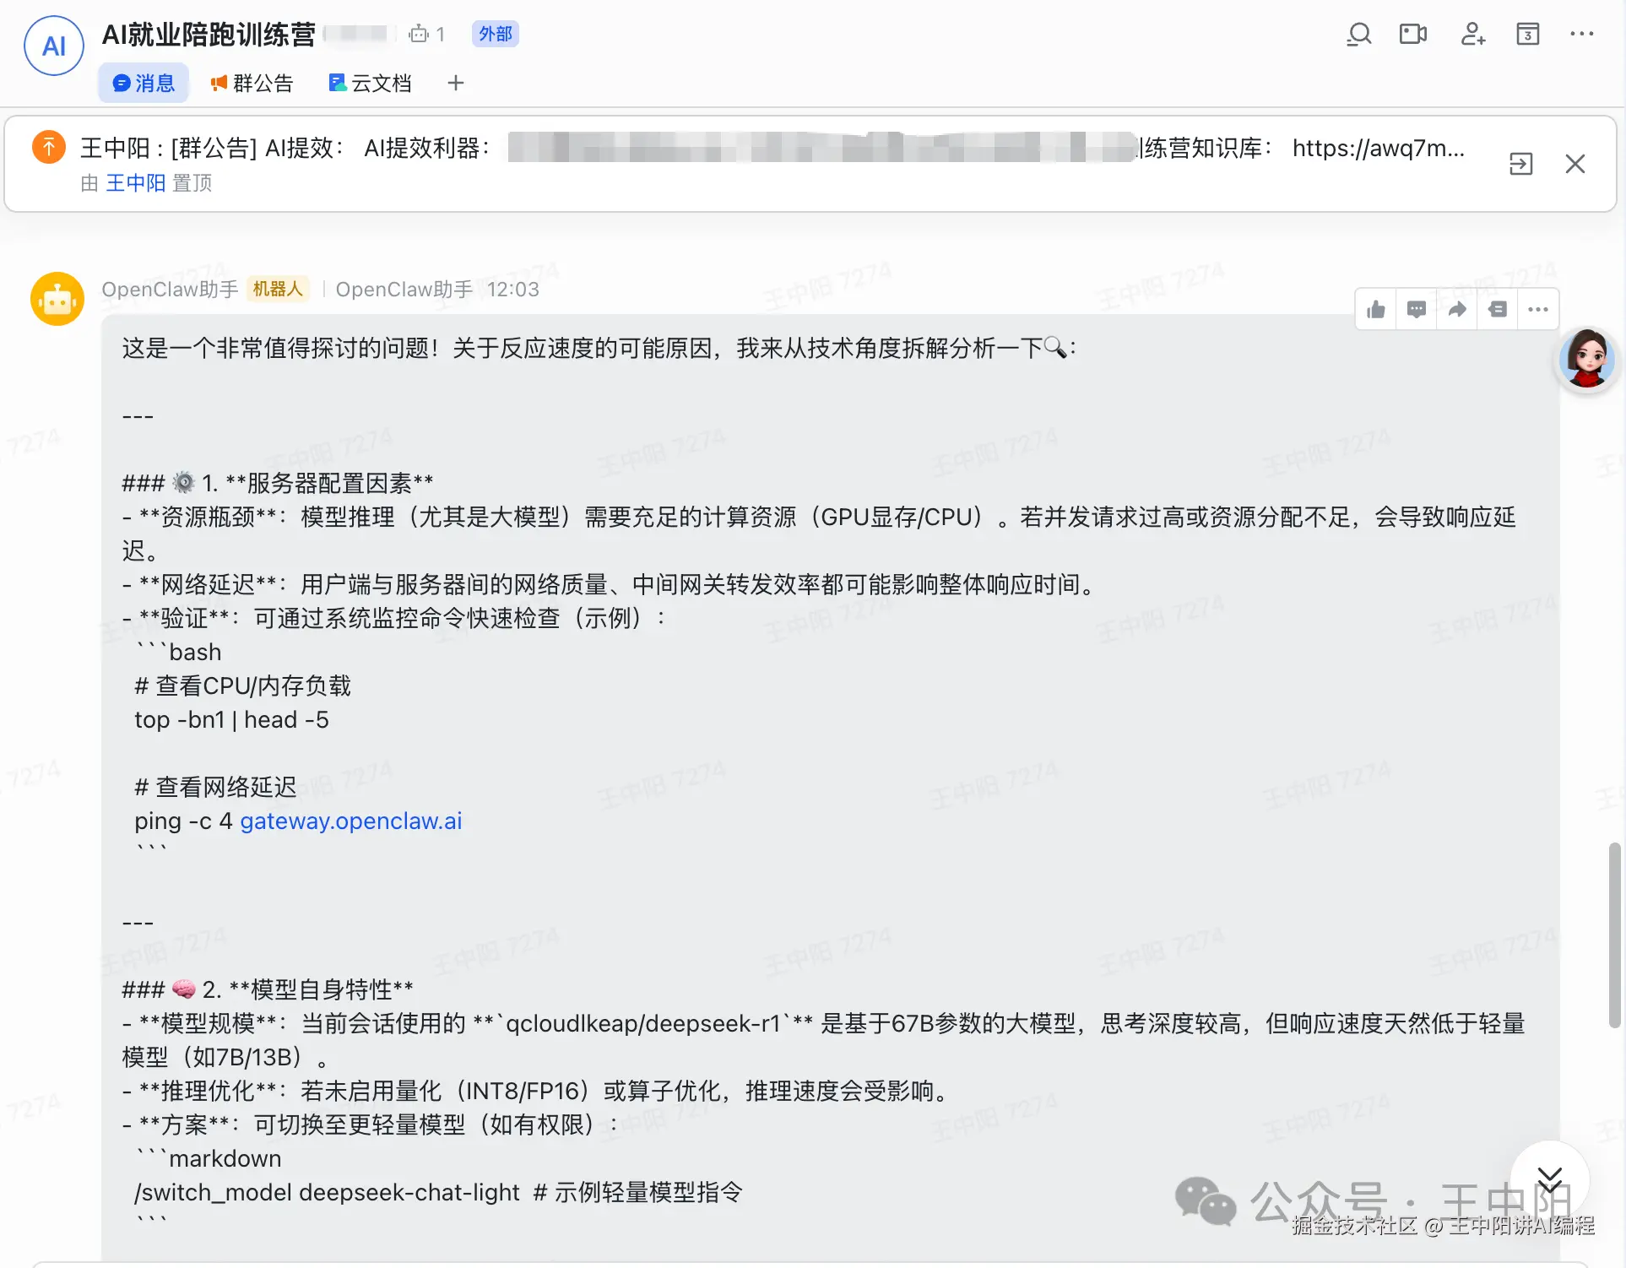
Task: Close the pinned announcement banner
Action: (1575, 164)
